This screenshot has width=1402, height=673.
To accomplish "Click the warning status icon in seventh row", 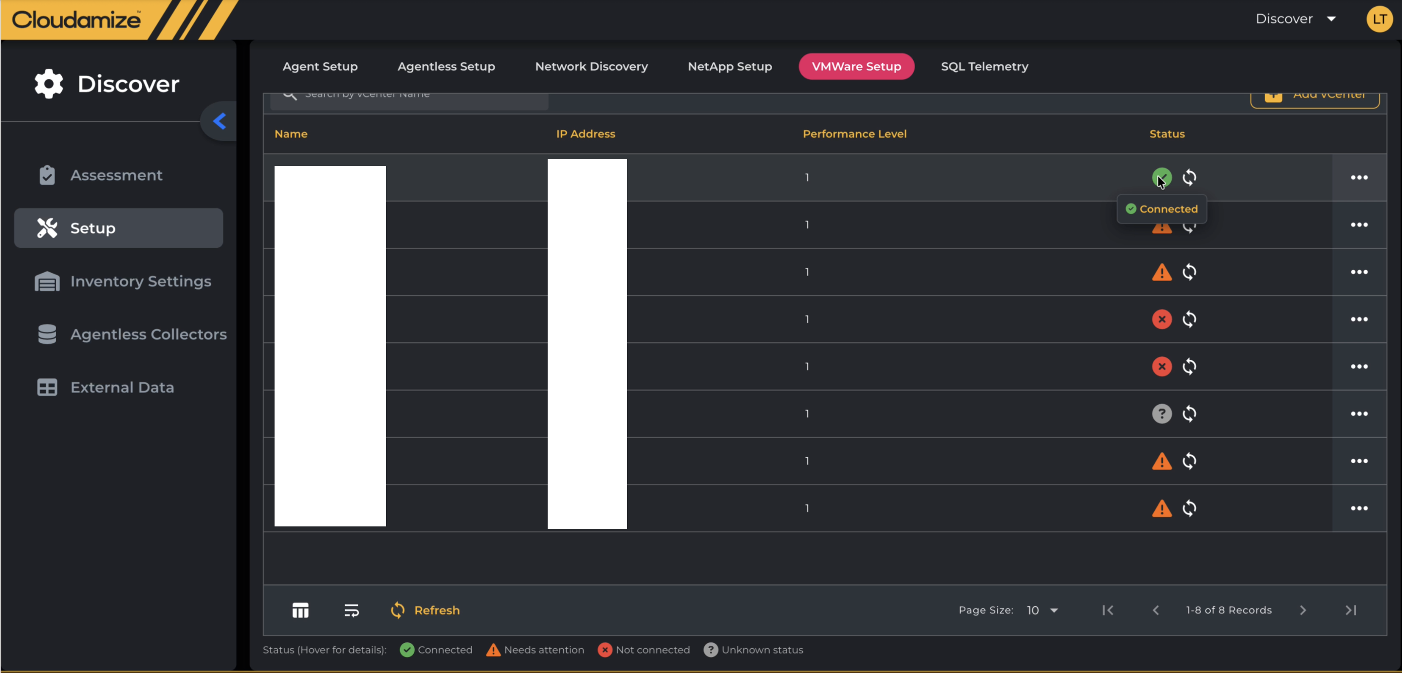I will click(x=1162, y=461).
